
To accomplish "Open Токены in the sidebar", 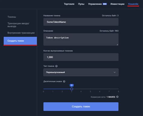I will [x=12, y=17].
